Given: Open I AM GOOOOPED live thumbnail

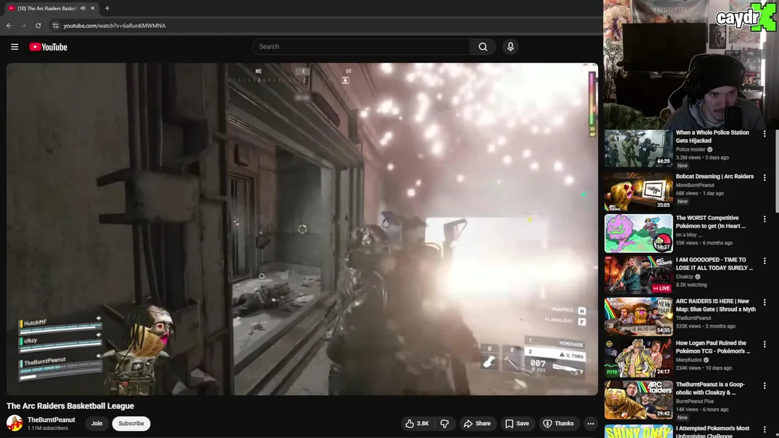Looking at the screenshot, I should (638, 275).
